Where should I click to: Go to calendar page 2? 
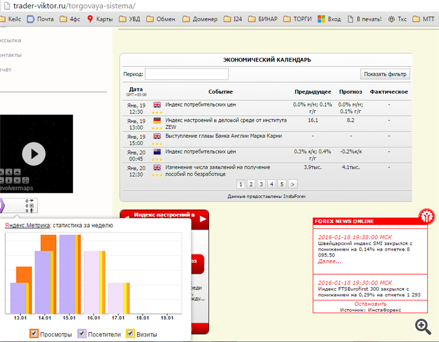(x=251, y=184)
